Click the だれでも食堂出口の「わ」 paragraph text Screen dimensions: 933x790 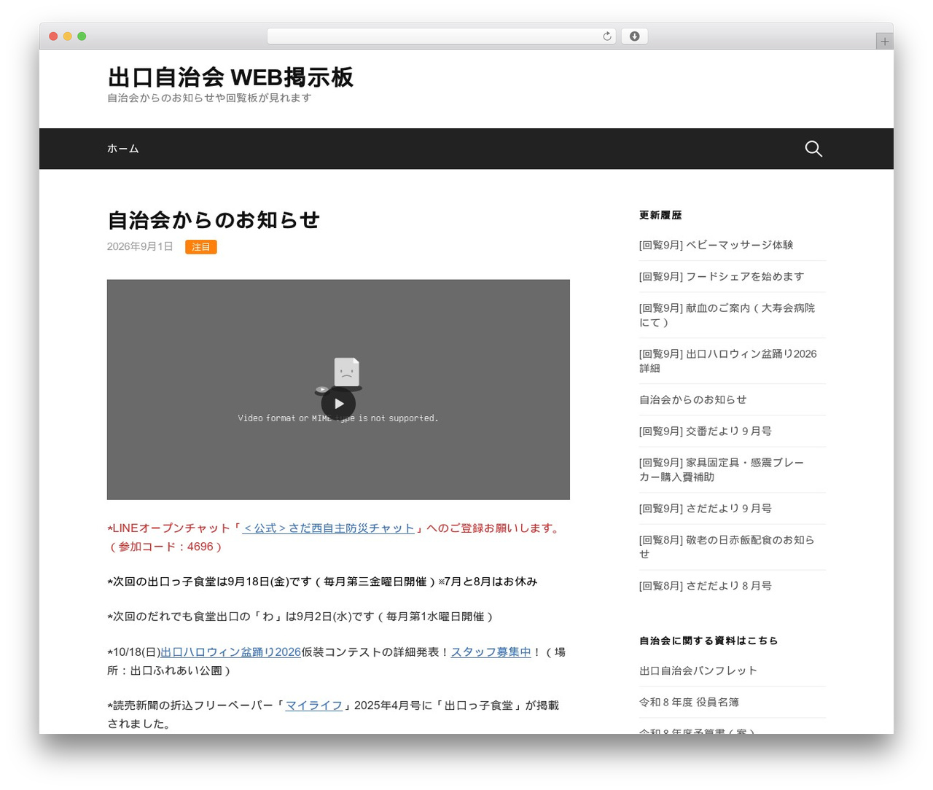(x=300, y=617)
